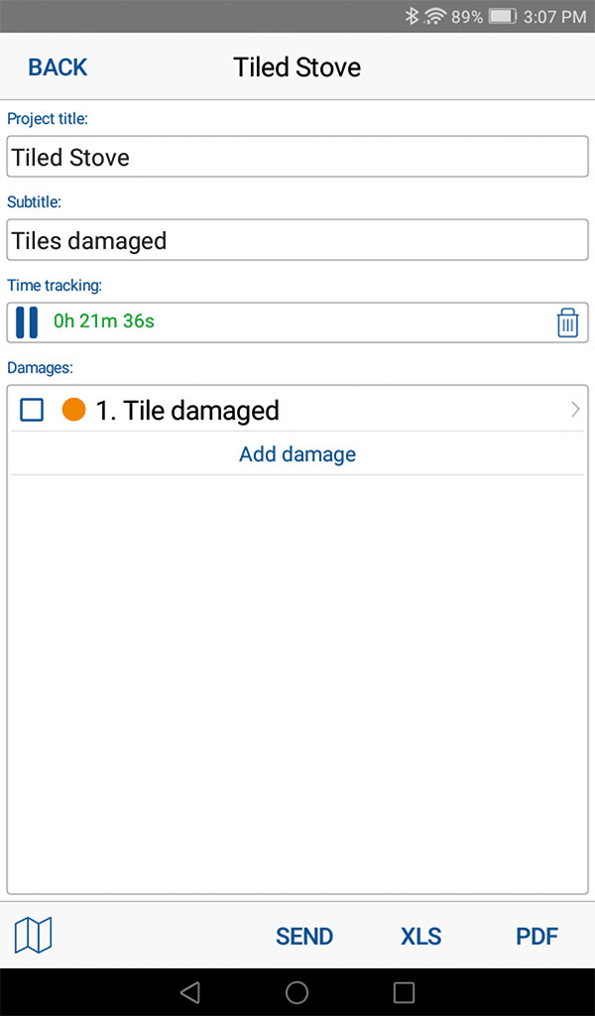Screen dimensions: 595x1016
Task: Delete tracked time with trash icon
Action: 567,322
